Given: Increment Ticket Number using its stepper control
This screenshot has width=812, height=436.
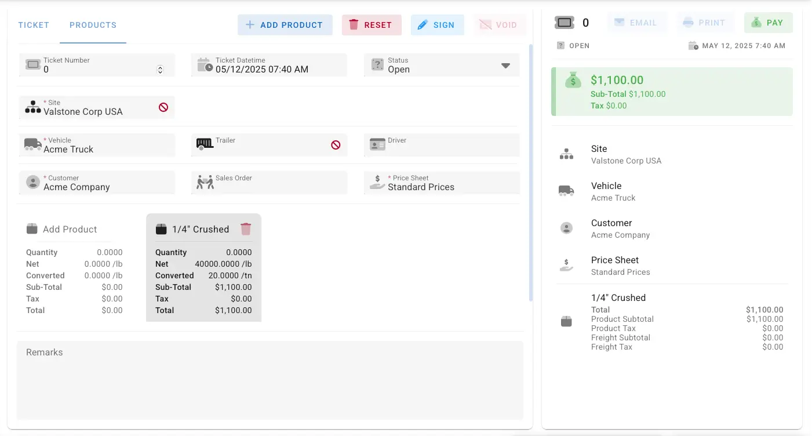Looking at the screenshot, I should 160,66.
